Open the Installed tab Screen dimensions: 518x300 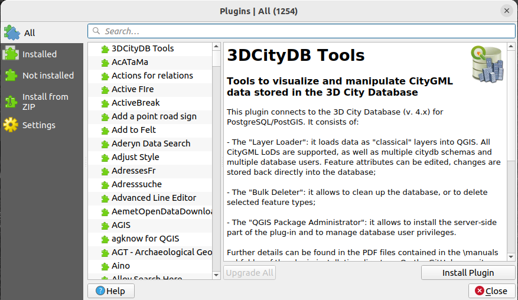click(40, 54)
